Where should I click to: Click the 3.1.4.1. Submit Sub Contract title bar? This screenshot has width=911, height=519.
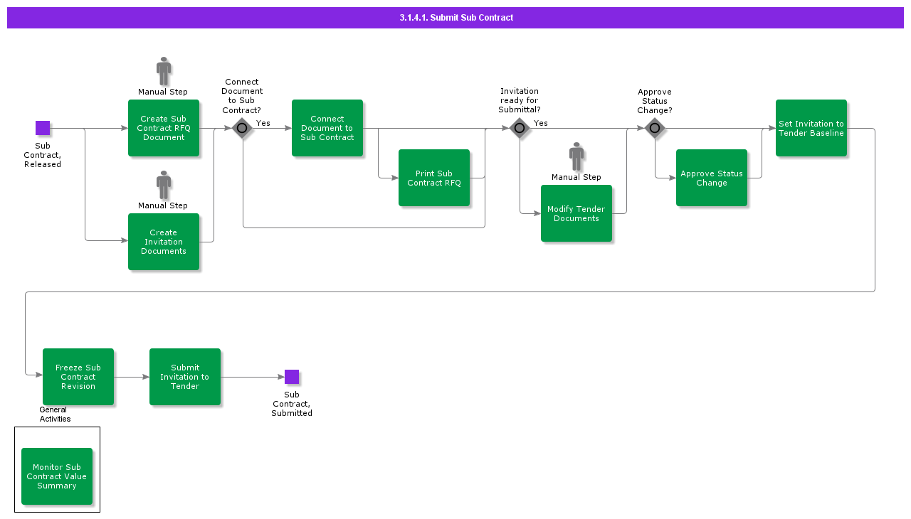pyautogui.click(x=455, y=18)
